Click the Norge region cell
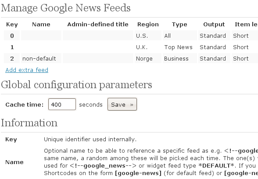 pos(148,58)
